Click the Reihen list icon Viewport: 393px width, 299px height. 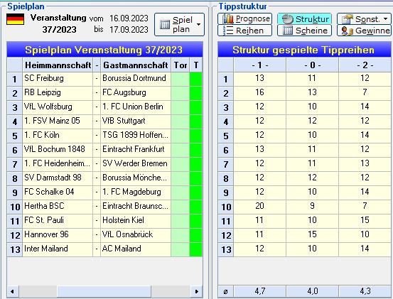228,31
